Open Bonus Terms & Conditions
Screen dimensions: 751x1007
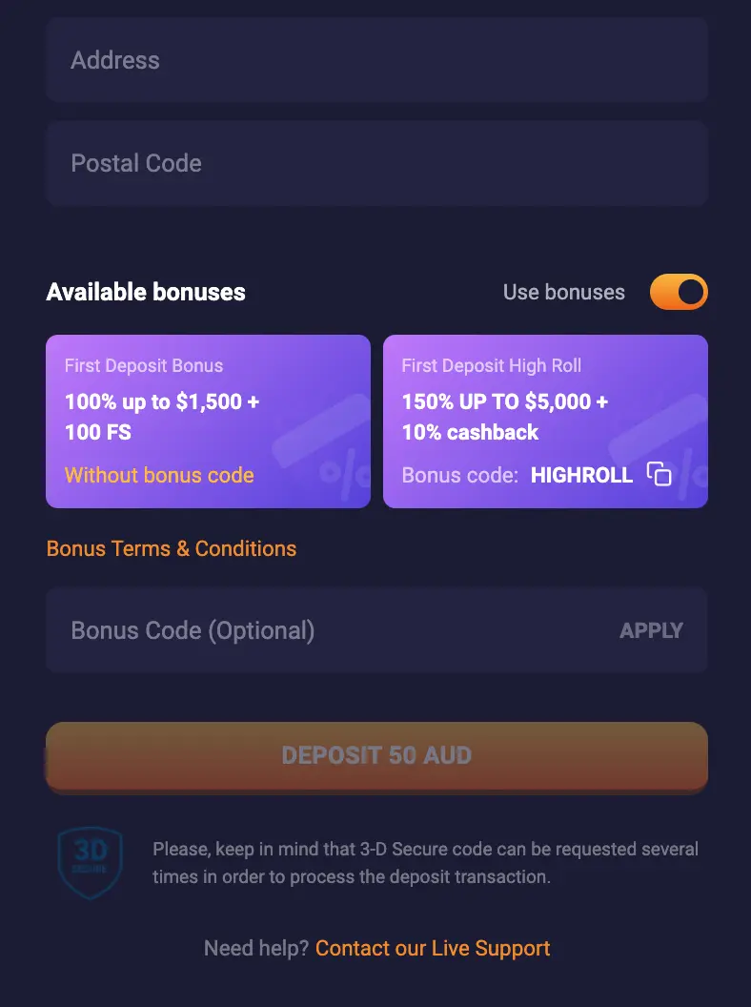pos(172,548)
